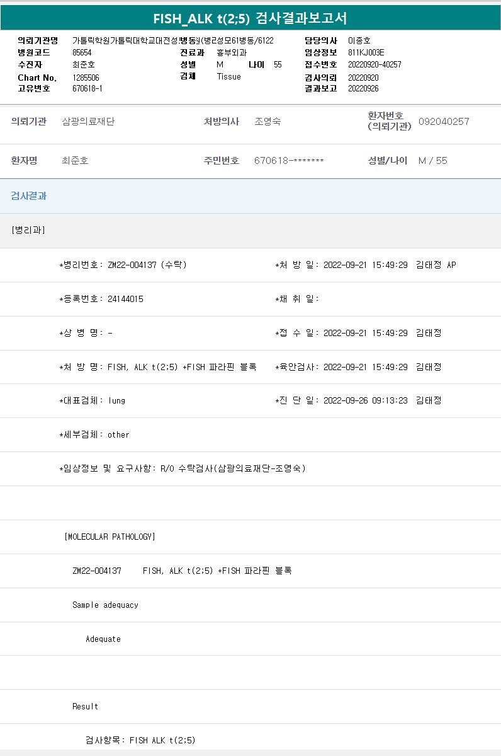Click the 처방의사 name 조영숙
This screenshot has height=756, width=501.
click(267, 122)
